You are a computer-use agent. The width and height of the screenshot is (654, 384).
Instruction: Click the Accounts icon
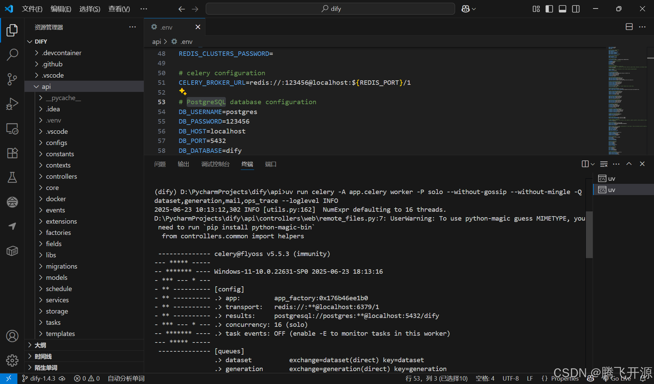tap(12, 336)
